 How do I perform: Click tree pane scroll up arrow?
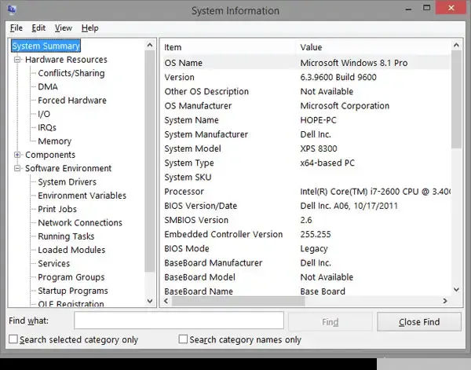click(x=150, y=46)
